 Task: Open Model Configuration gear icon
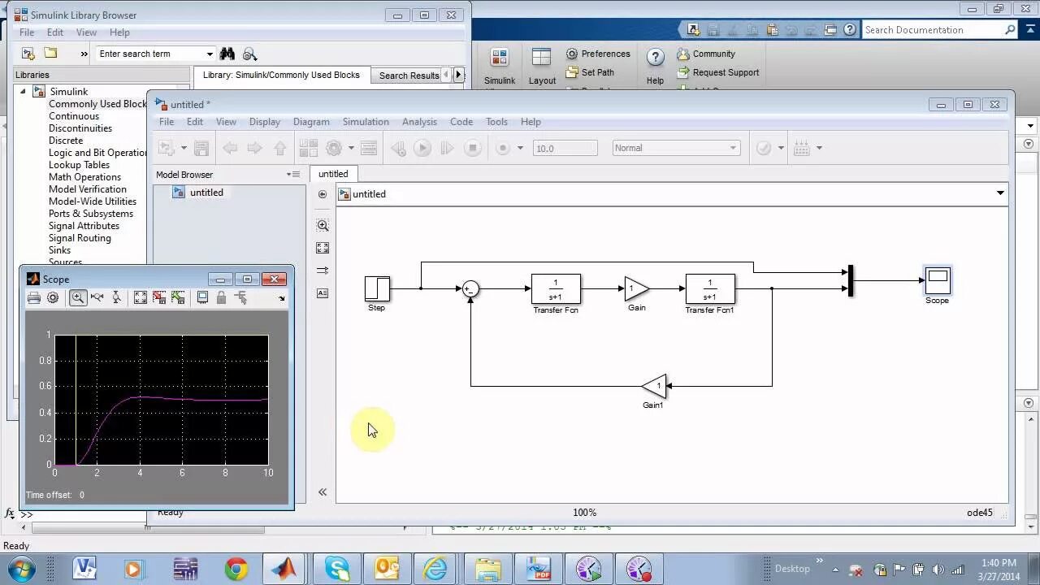pyautogui.click(x=333, y=148)
